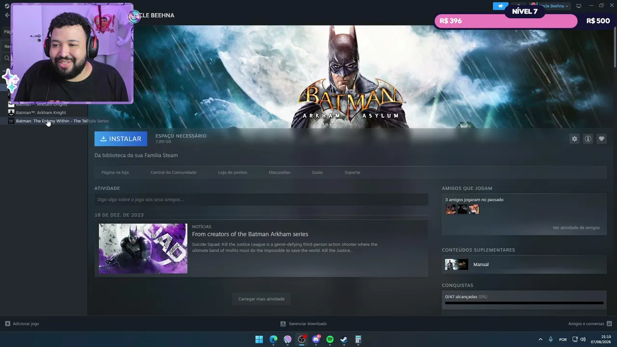The height and width of the screenshot is (347, 617).
Task: Launch Microsoft Edge from taskbar
Action: 273,339
